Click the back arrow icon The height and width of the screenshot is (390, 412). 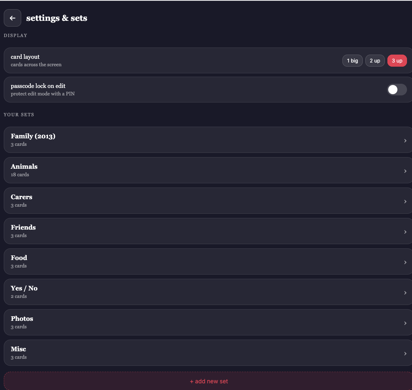[13, 18]
